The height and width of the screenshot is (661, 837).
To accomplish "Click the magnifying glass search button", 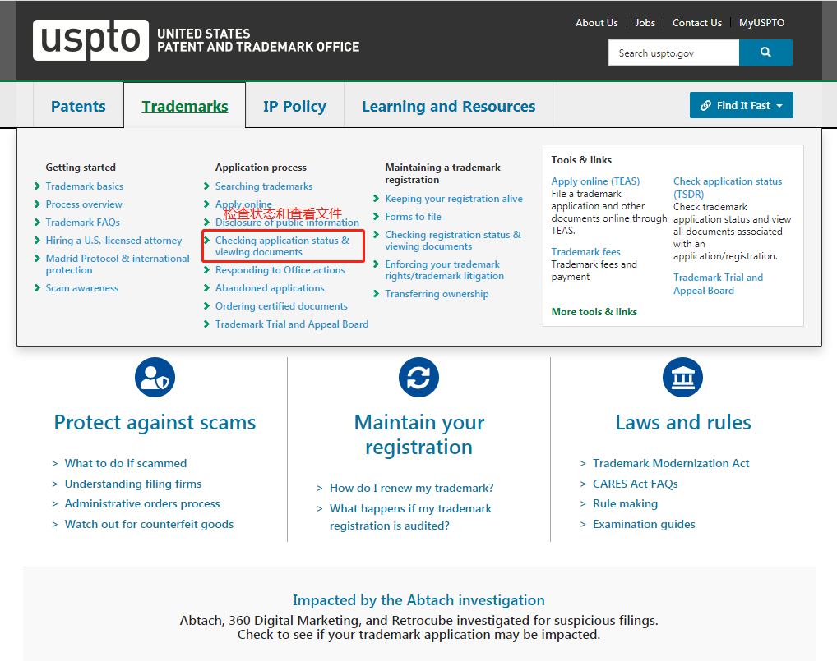I will click(765, 53).
